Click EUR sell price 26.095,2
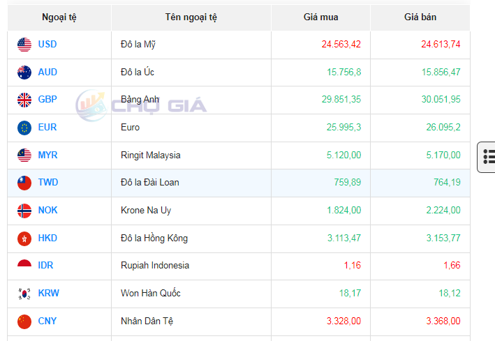The image size is (495, 341). (443, 127)
